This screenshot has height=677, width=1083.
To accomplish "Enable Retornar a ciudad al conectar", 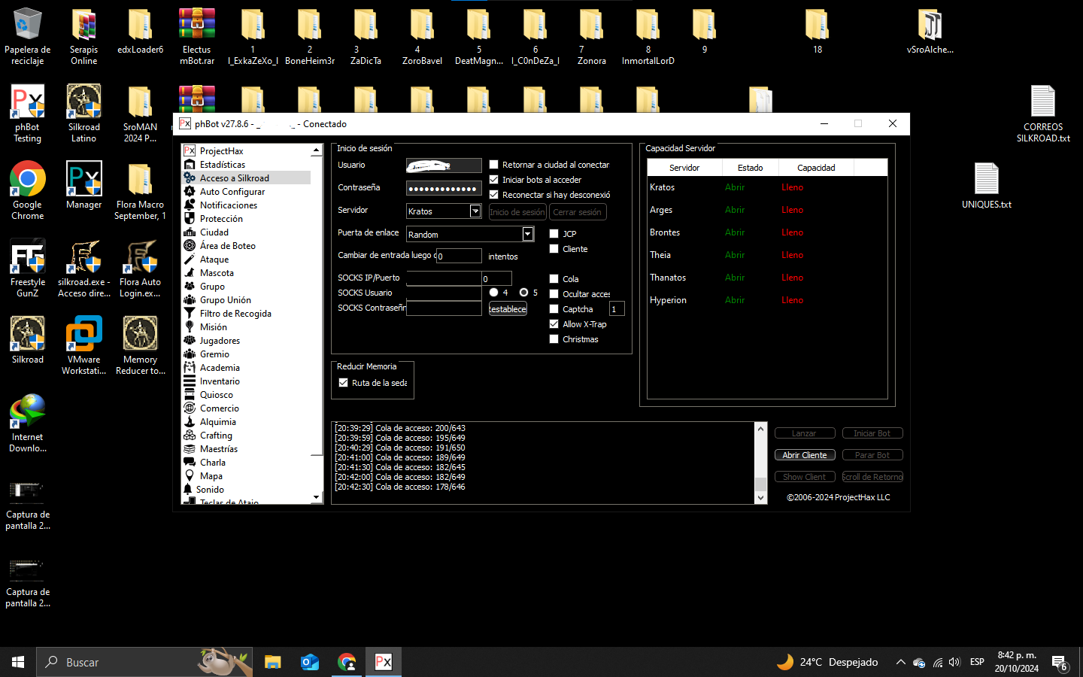I will click(x=494, y=165).
